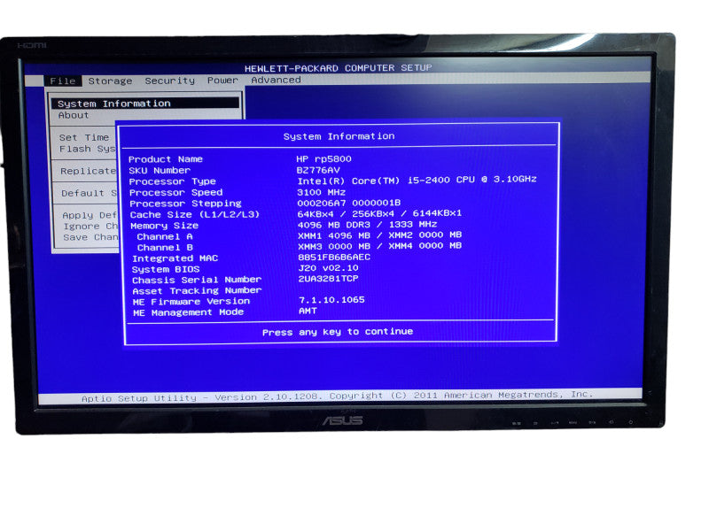The height and width of the screenshot is (531, 709).
Task: Choose Save Changes entry
Action: coord(90,237)
